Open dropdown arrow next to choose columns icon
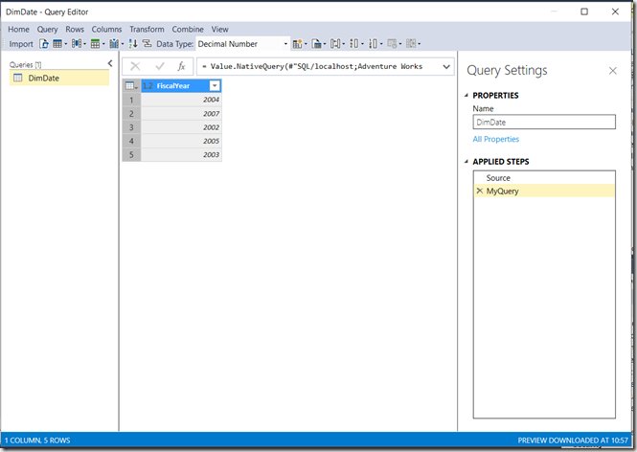The height and width of the screenshot is (452, 637). (x=84, y=44)
